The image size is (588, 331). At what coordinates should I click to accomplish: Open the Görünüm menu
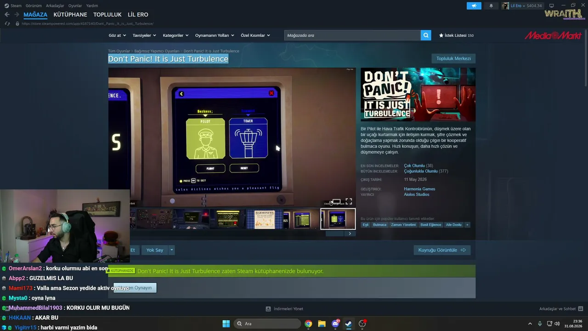coord(34,6)
